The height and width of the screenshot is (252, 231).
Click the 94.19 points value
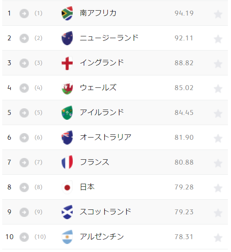[x=184, y=13]
